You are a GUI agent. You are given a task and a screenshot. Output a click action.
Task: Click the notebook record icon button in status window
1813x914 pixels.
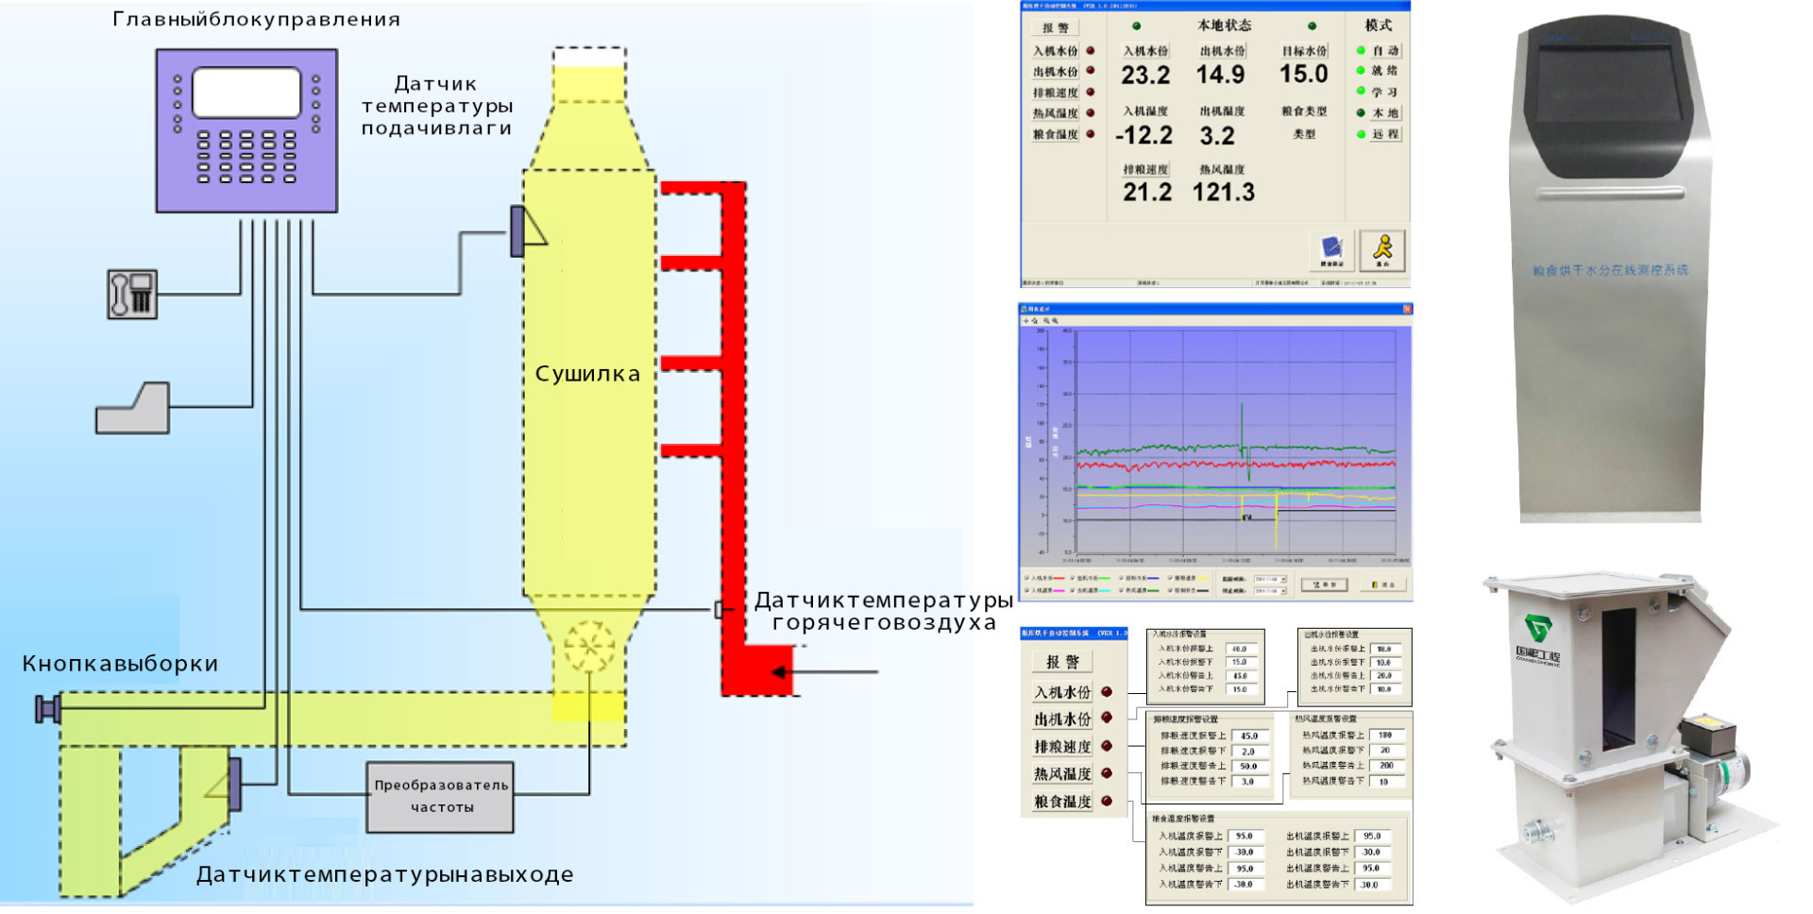1332,249
